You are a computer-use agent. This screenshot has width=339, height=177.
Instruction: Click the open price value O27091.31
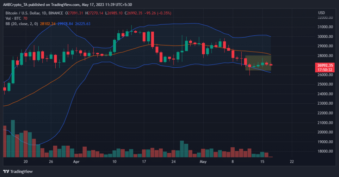74,13
